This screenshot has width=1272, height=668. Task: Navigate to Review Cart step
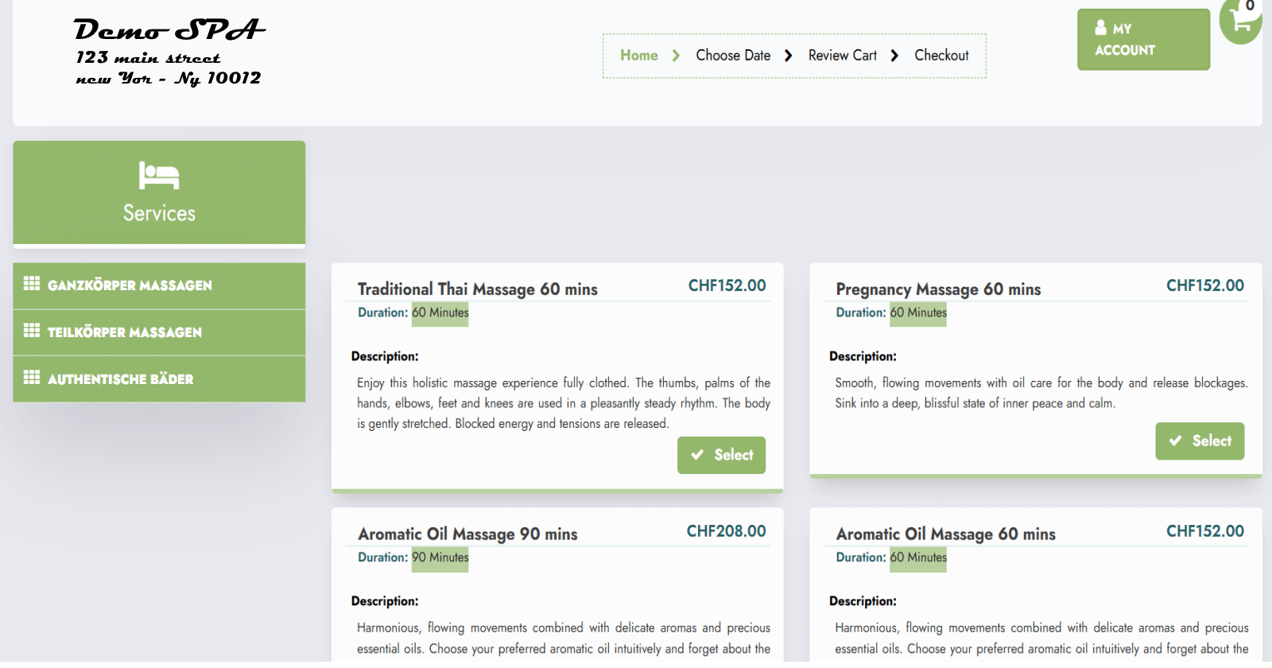click(x=842, y=56)
